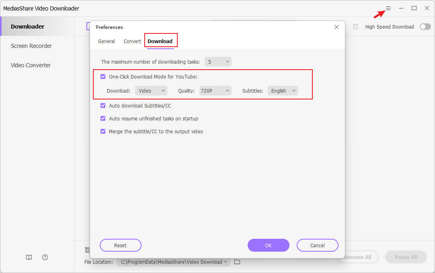Click the help question mark icon
This screenshot has width=435, height=273.
click(45, 257)
